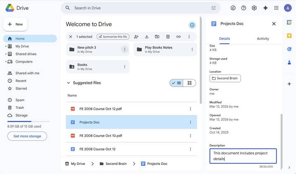Open Google account avatar
Screen dimensions: 296x174
point(288,8)
